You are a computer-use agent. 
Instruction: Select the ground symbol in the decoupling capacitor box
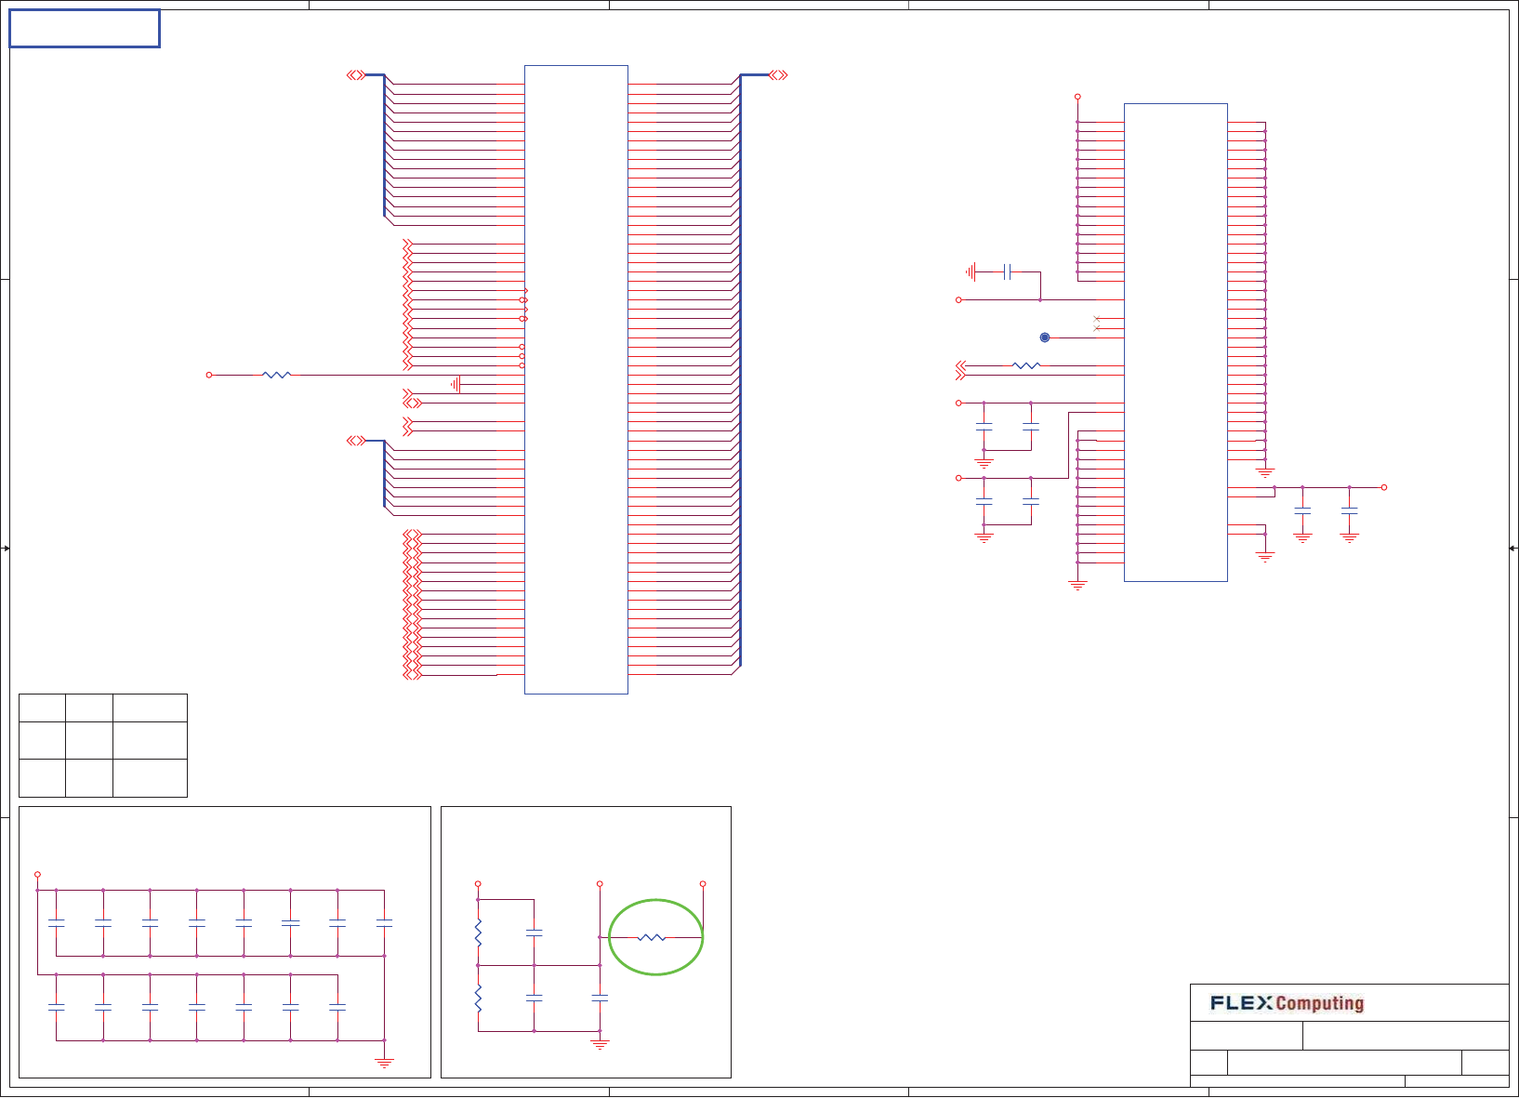click(x=384, y=1063)
